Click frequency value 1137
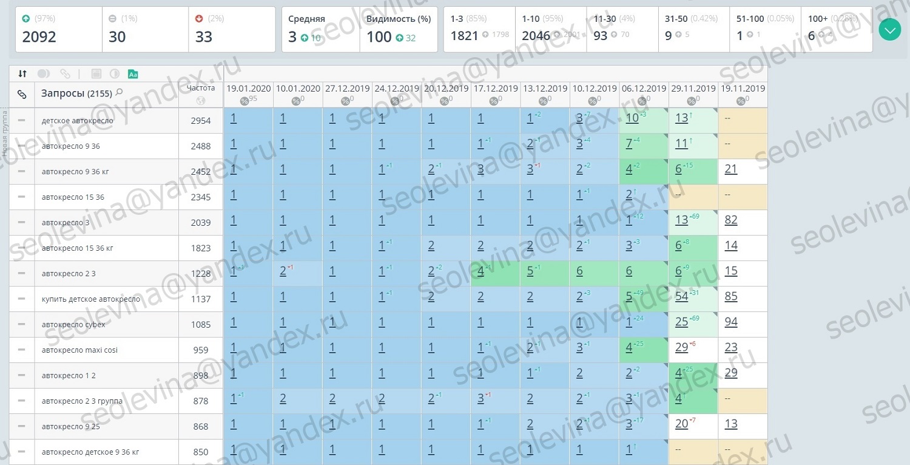The width and height of the screenshot is (910, 465). (x=201, y=299)
